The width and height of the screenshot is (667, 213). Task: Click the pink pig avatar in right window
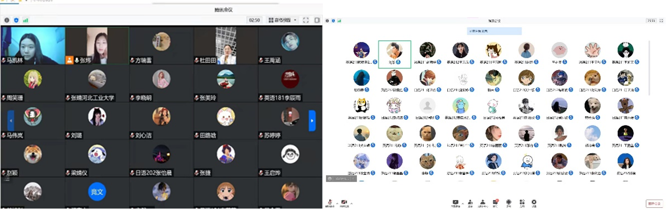560,50
